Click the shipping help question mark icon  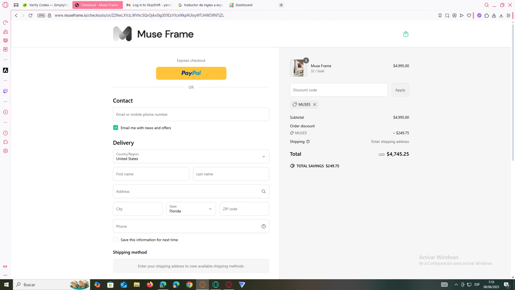tap(308, 142)
